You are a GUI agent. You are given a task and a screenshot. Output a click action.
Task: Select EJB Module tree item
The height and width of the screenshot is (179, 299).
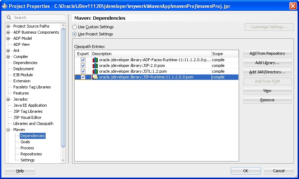[23, 75]
